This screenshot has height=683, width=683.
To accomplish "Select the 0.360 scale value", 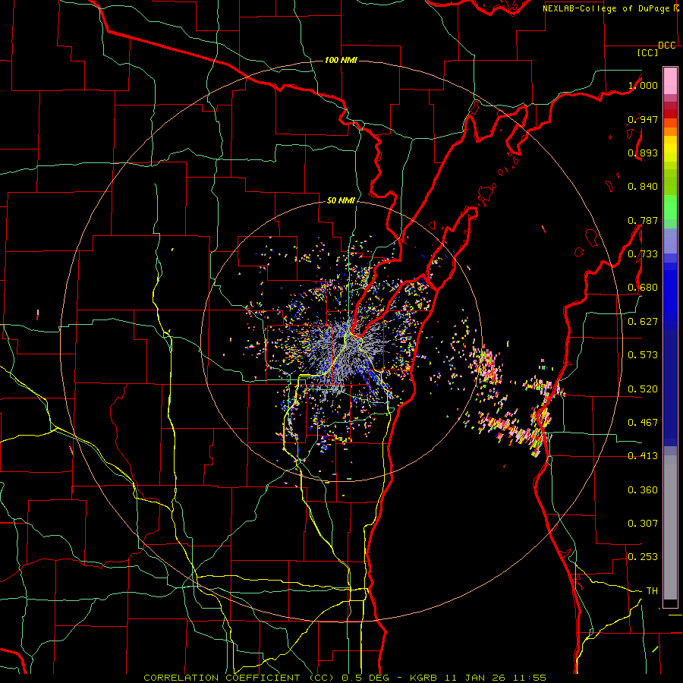I will 643,490.
